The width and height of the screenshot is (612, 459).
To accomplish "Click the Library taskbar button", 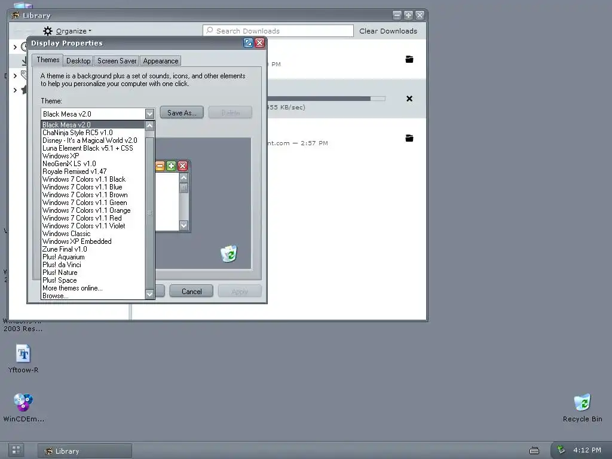I will click(x=85, y=451).
